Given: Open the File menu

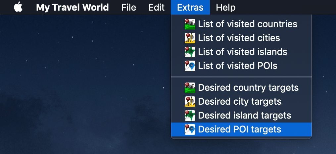Looking at the screenshot, I should (128, 8).
